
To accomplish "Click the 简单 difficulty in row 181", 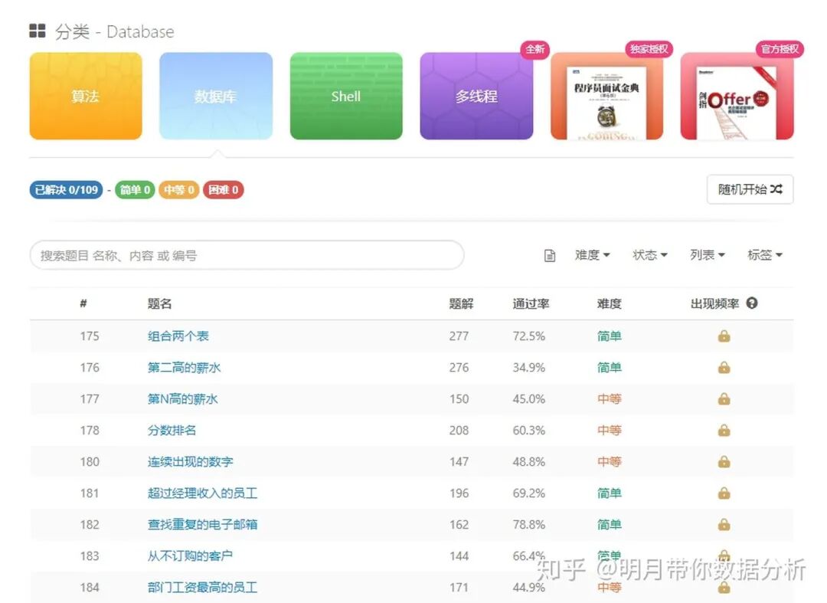I will click(610, 493).
